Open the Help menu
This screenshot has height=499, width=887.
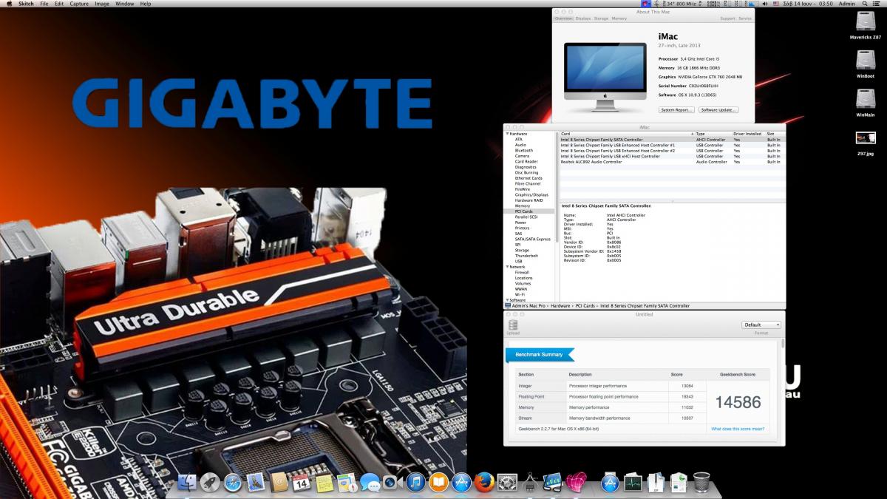tap(146, 4)
